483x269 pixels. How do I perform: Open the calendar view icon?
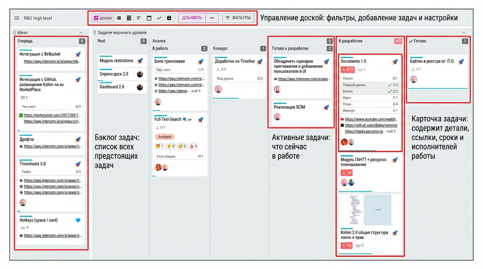tap(149, 18)
